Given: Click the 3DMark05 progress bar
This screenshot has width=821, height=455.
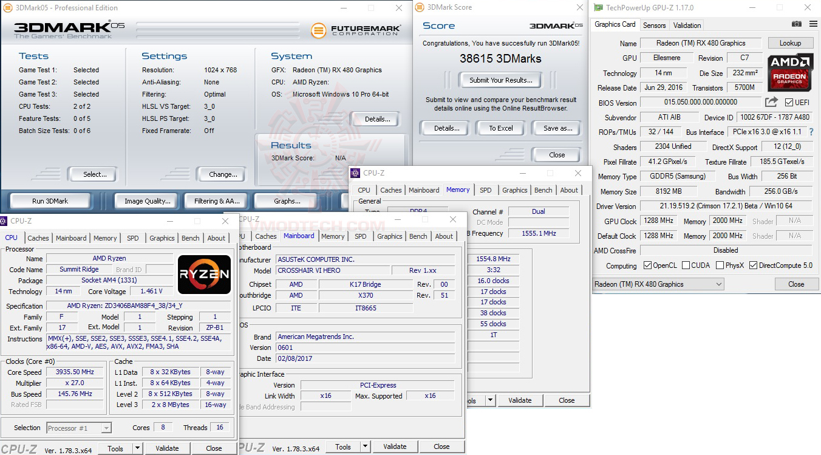Looking at the screenshot, I should tap(217, 30).
